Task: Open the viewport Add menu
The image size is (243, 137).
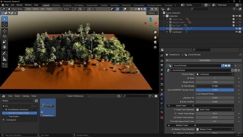Action: (43, 9)
